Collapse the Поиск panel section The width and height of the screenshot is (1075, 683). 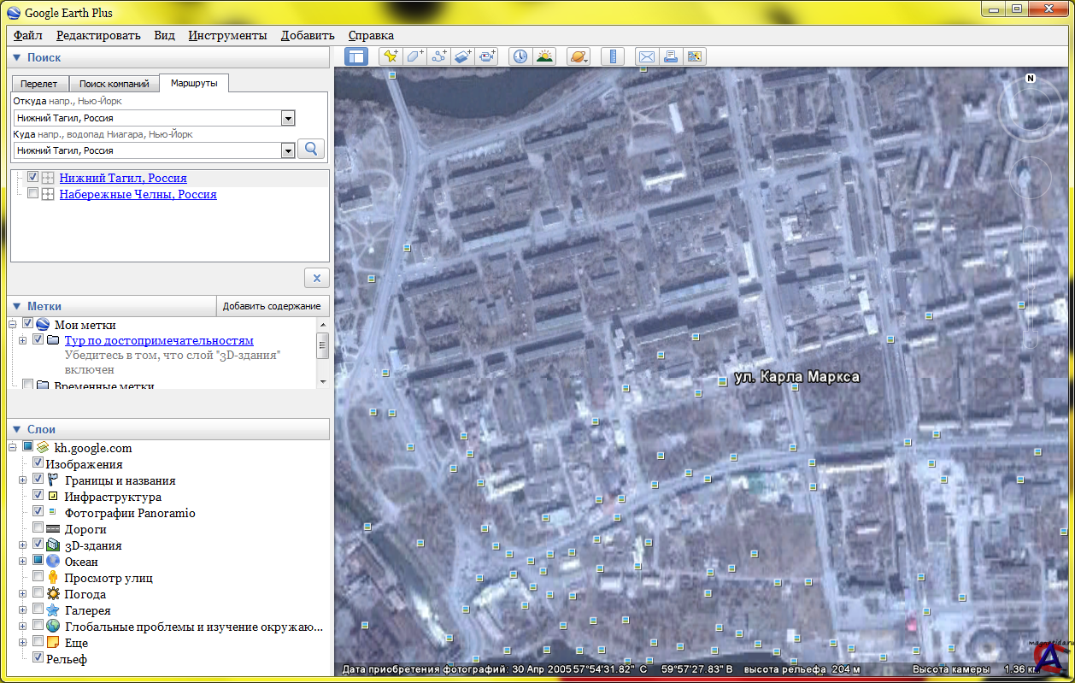coord(16,57)
